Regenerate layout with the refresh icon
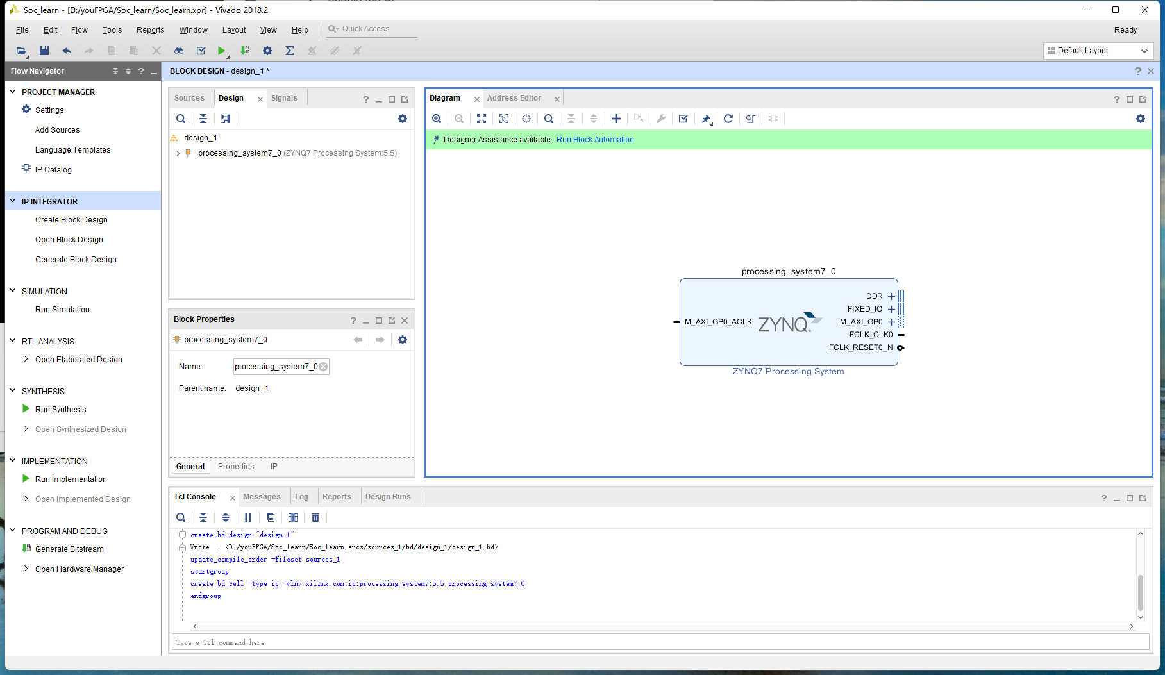The image size is (1165, 675). pos(728,119)
